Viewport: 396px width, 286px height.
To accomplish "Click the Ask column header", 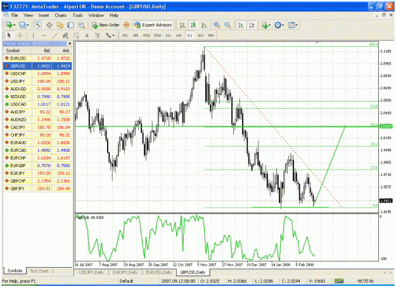I will coord(62,51).
